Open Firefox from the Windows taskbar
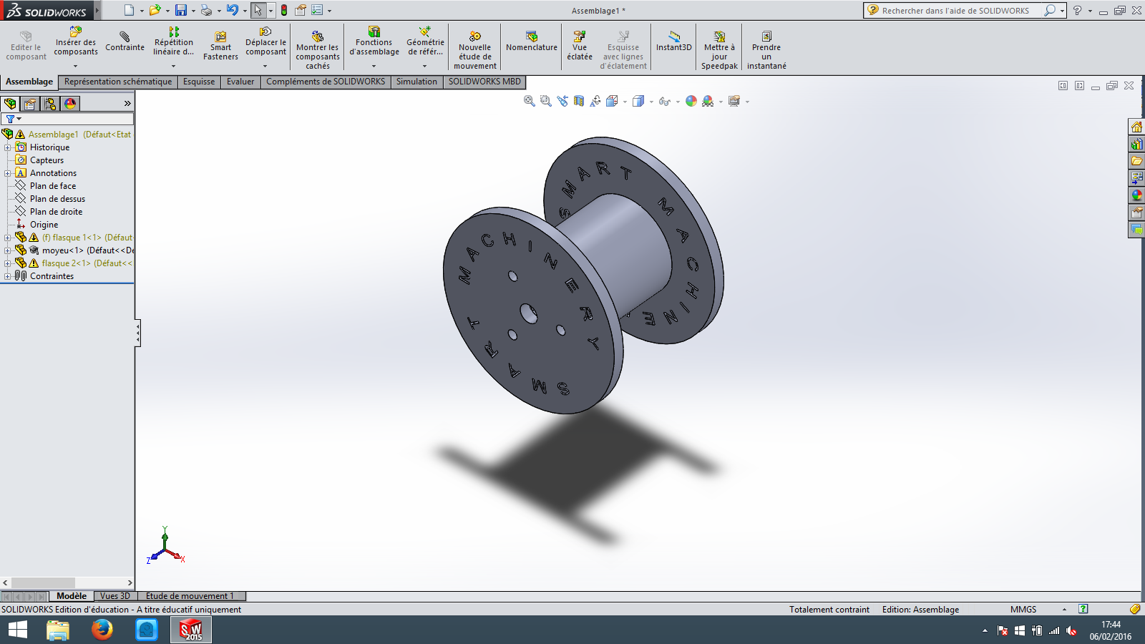Screen dimensions: 1145x644 pos(102,630)
